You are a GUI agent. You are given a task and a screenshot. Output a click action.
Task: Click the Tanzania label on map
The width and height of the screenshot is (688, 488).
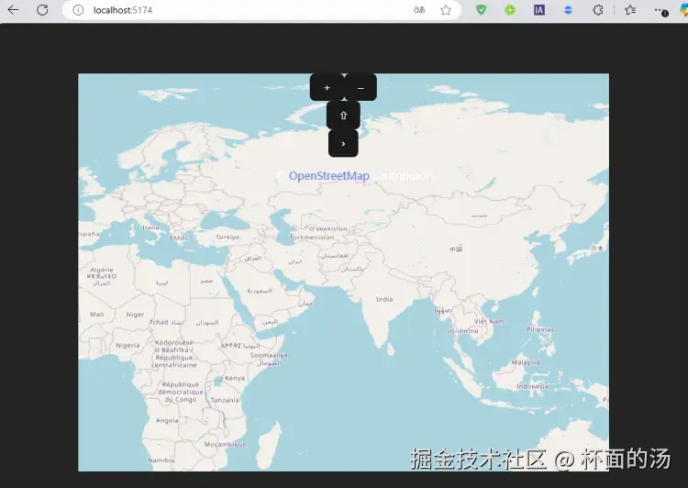pyautogui.click(x=225, y=400)
